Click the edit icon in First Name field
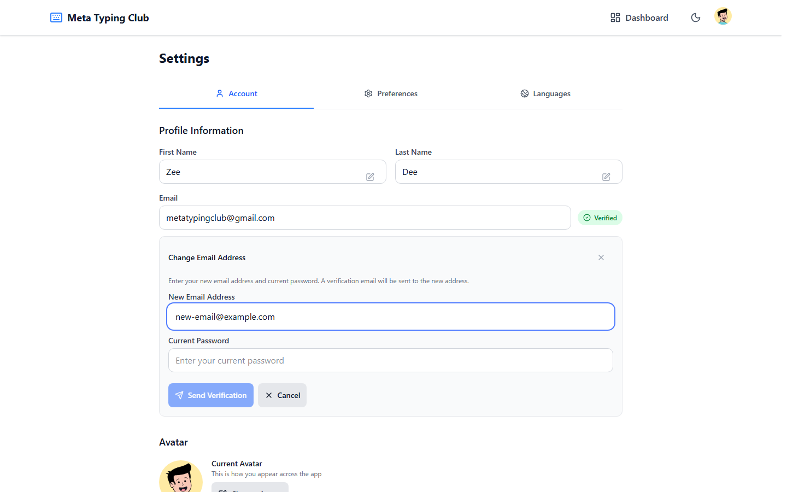787x492 pixels. [370, 177]
